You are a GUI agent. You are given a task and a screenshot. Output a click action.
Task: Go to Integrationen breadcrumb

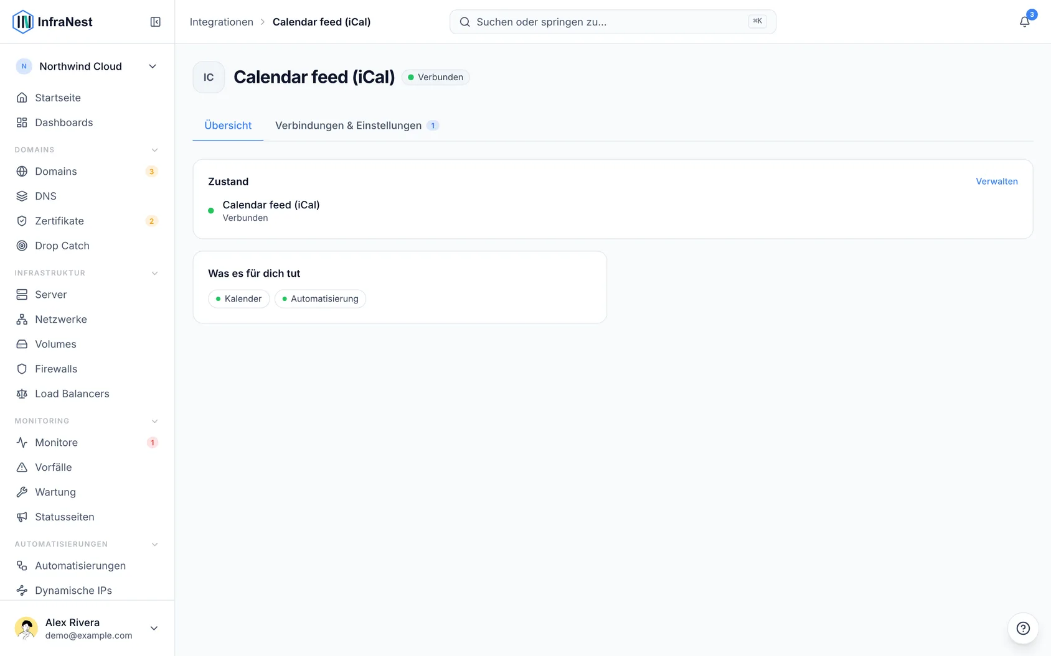pos(222,22)
